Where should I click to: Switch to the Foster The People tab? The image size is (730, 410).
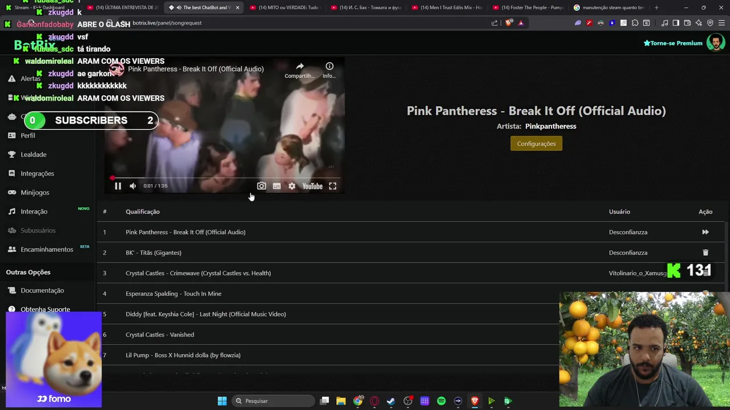point(528,7)
